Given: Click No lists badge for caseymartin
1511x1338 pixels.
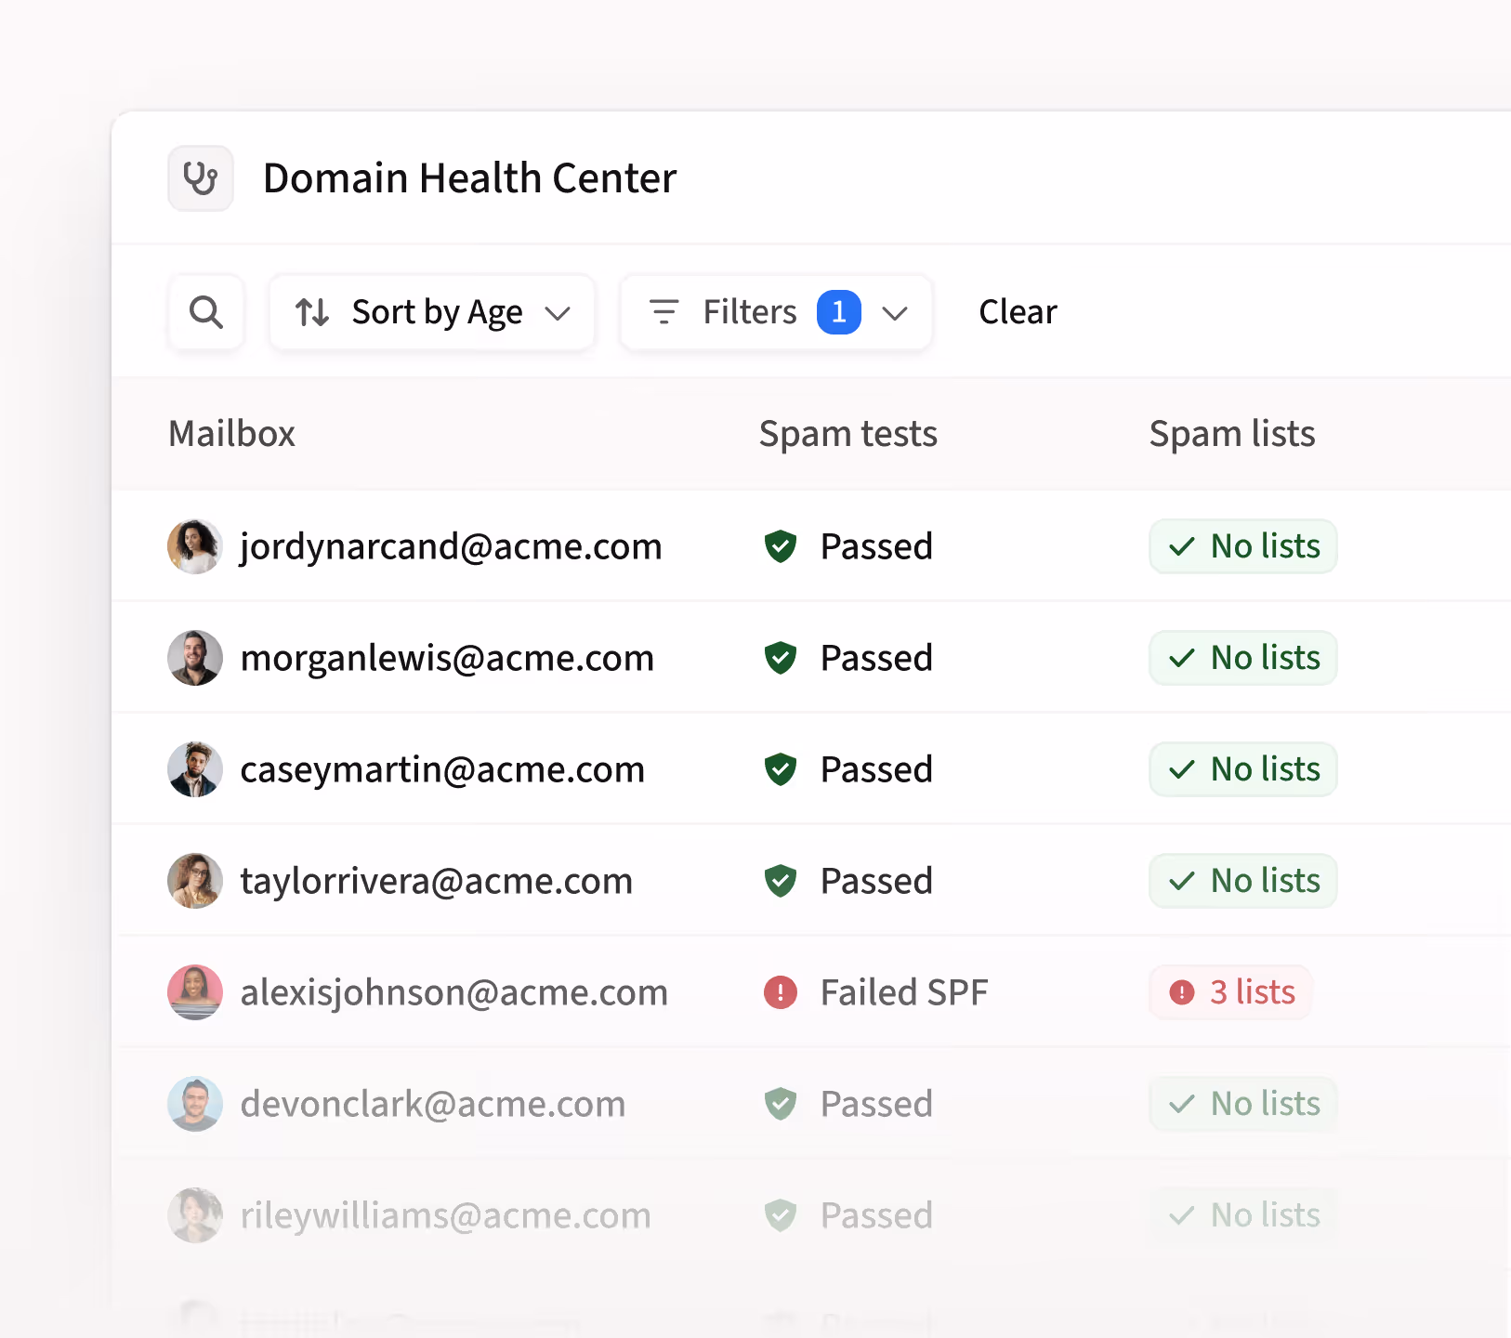Looking at the screenshot, I should point(1243,769).
